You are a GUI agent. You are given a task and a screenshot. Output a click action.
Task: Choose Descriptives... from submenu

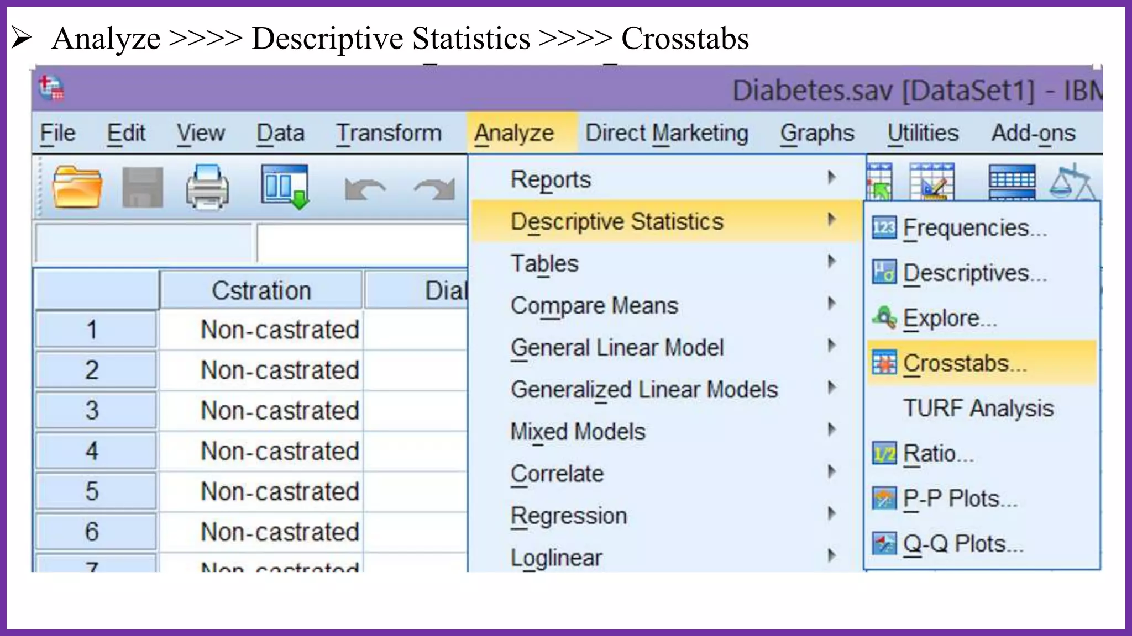point(982,273)
